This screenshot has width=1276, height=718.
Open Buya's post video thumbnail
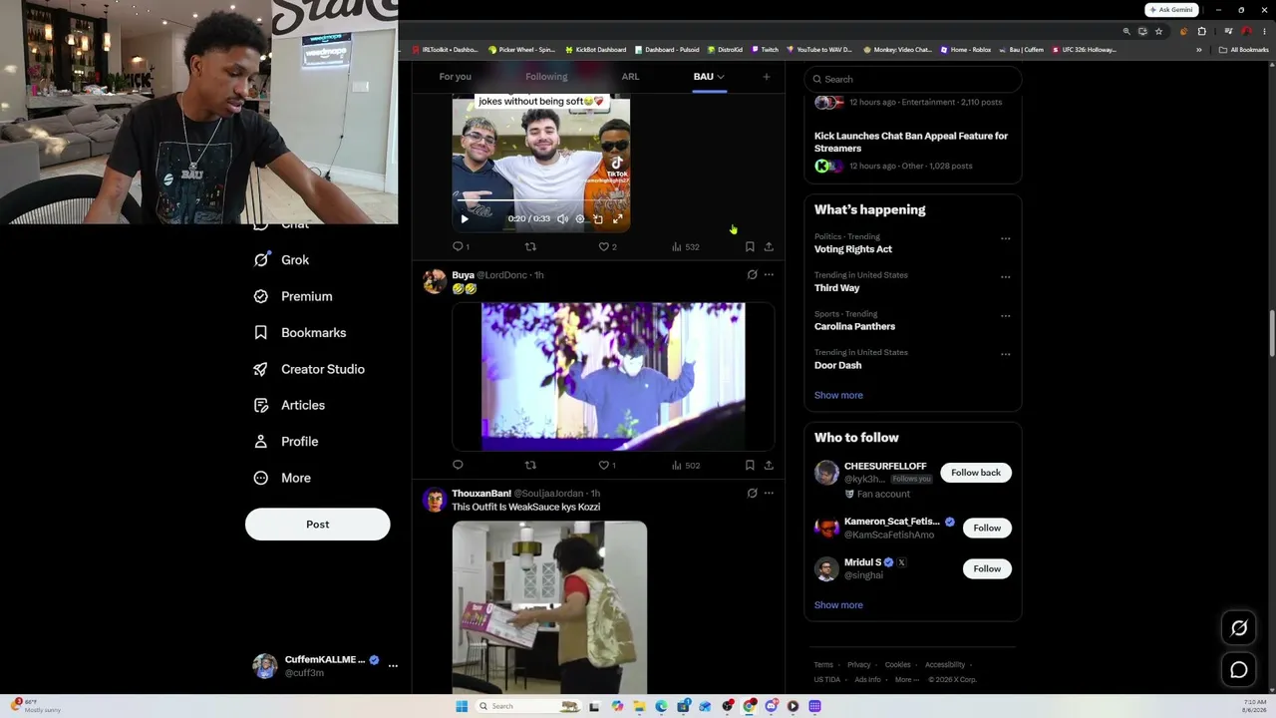point(613,377)
